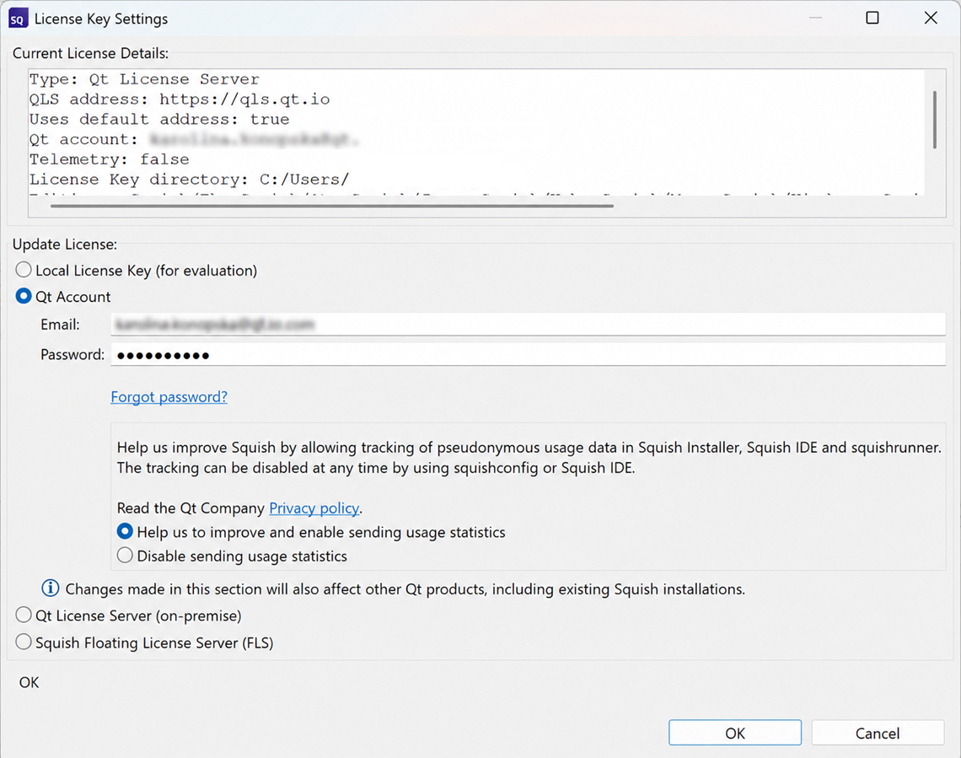Viewport: 961px width, 758px height.
Task: Click the Squish SQ app icon in title bar
Action: point(19,19)
